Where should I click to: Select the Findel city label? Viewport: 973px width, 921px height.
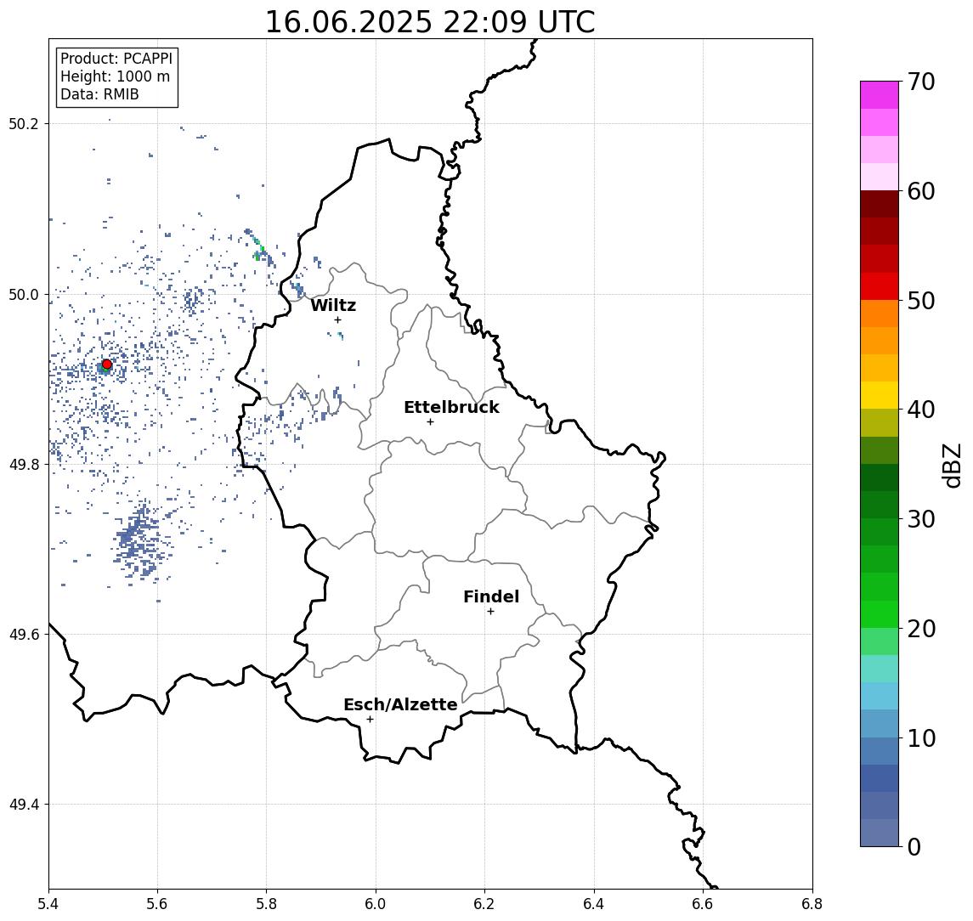point(491,596)
